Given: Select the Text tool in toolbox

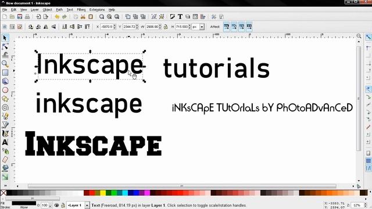Looking at the screenshot, I should pyautogui.click(x=5, y=142).
